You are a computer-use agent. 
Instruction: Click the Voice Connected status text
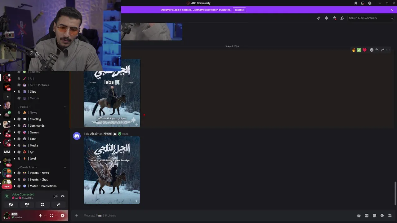click(23, 195)
